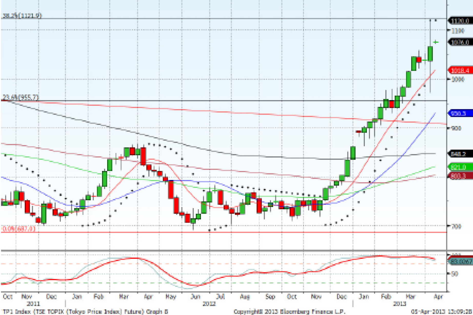Click the black 1120.0 price tag
This screenshot has height=315, width=473.
(460, 21)
